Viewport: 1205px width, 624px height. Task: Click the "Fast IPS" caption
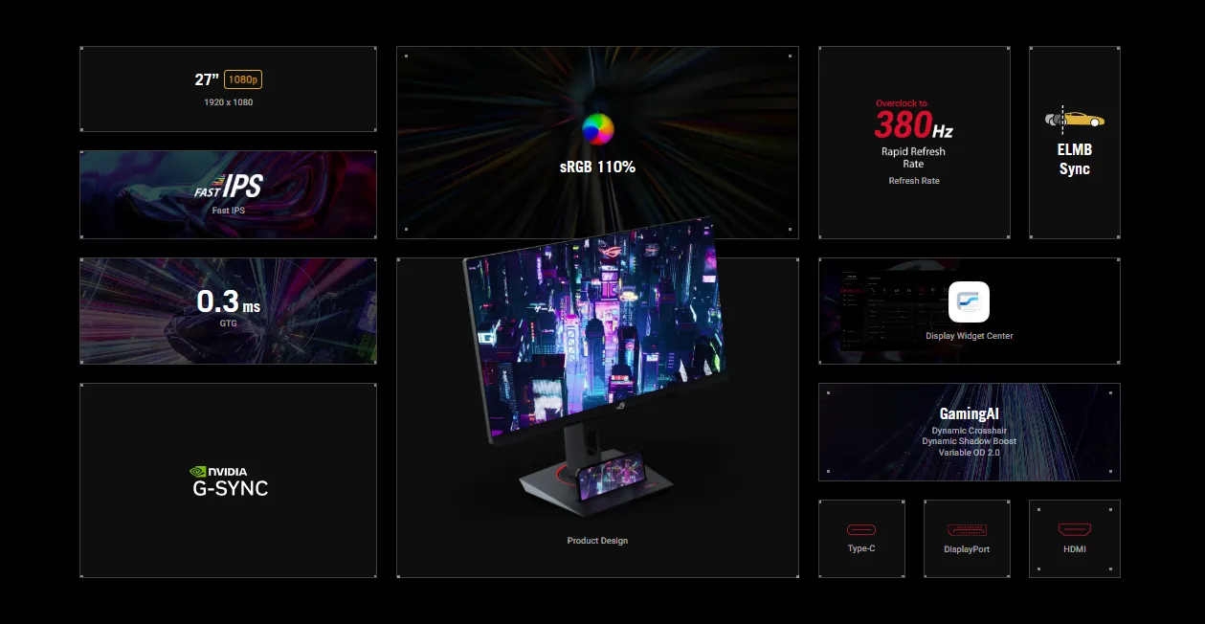228,211
